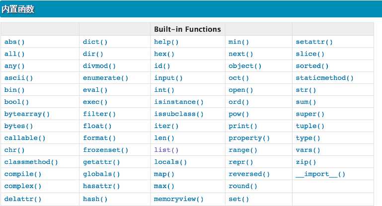Click the property() function link

249,138
